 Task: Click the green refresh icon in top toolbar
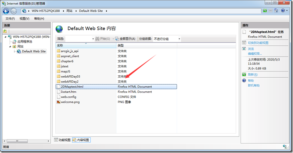265,11
